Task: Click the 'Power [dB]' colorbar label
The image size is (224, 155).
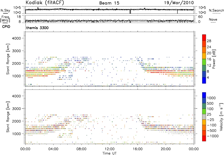Action: coord(214,59)
